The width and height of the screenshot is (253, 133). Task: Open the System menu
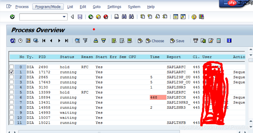click(134, 7)
